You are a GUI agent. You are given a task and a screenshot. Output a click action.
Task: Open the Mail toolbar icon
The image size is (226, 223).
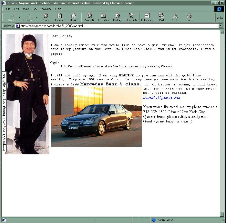click(161, 17)
